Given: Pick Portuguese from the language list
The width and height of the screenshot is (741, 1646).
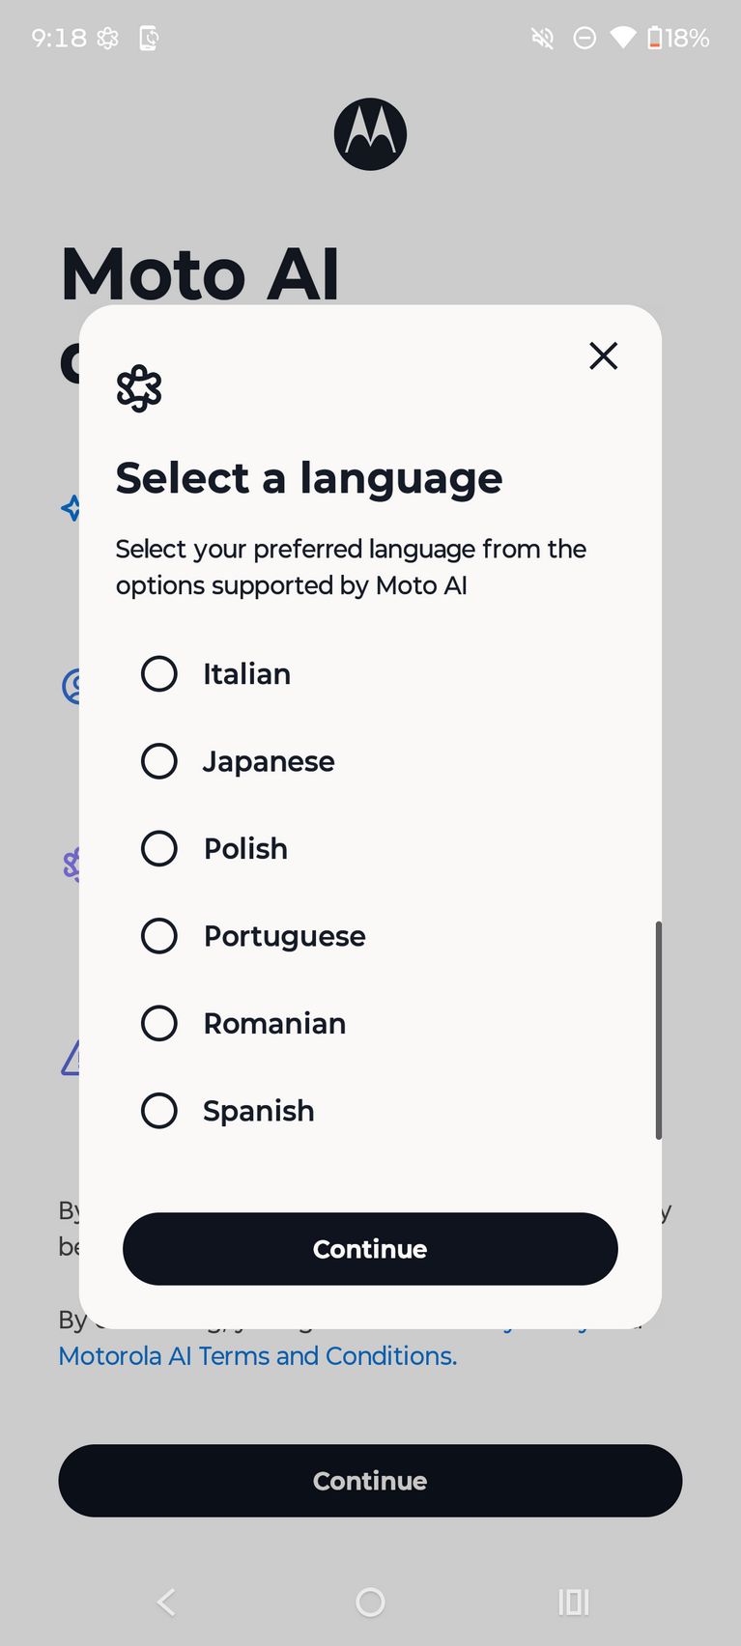Looking at the screenshot, I should pos(159,935).
